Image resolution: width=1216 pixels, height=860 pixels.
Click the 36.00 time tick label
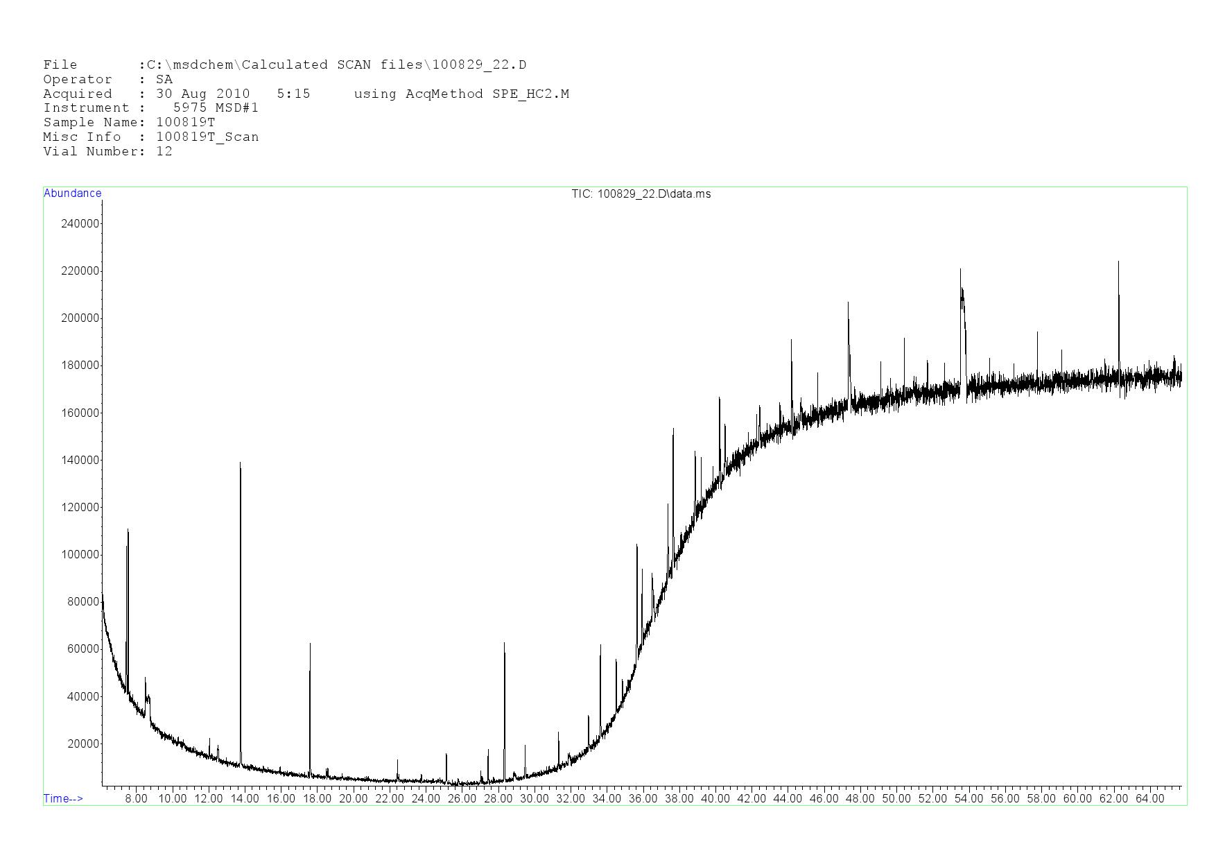(x=643, y=798)
